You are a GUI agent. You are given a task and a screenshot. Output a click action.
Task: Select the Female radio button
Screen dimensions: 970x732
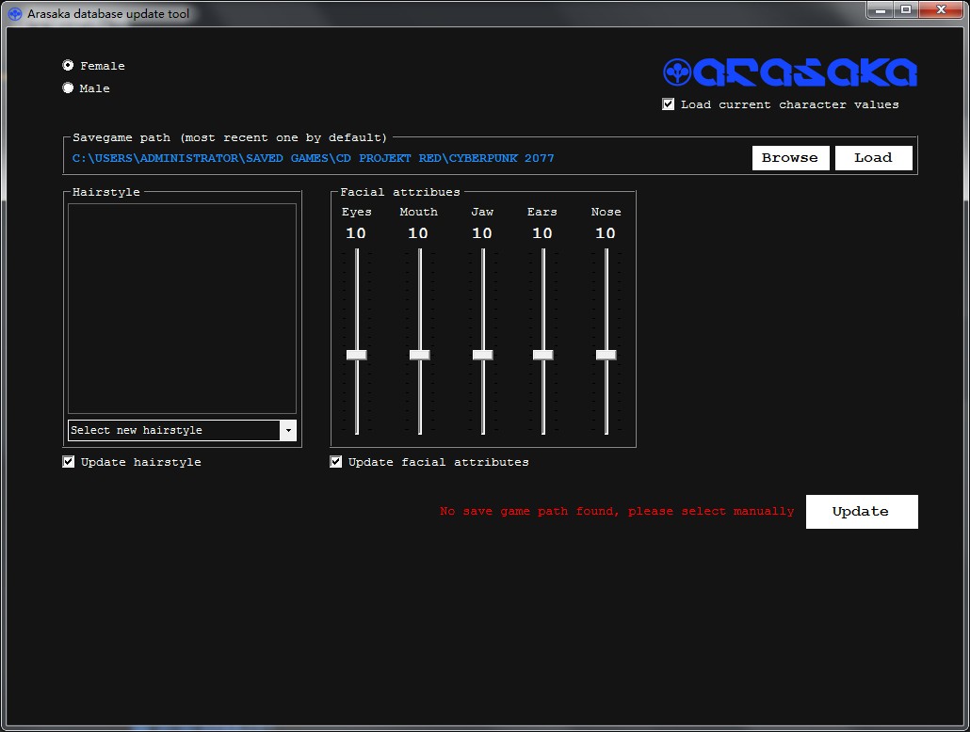(x=68, y=66)
